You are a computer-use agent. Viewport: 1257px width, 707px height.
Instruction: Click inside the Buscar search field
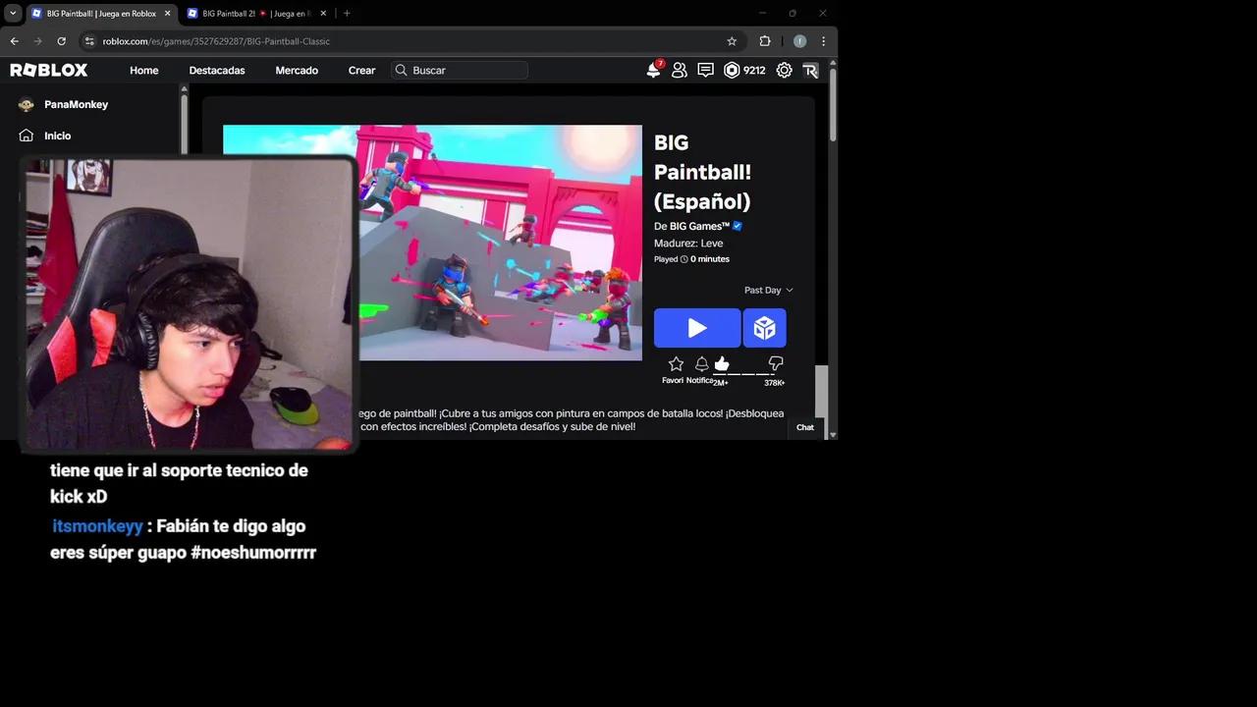(459, 70)
